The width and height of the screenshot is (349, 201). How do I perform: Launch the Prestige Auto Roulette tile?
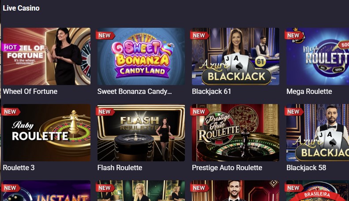[x=236, y=133]
